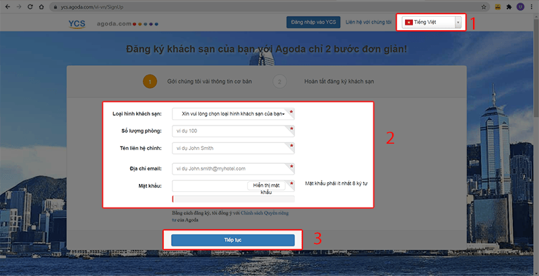This screenshot has width=539, height=276.
Task: Bookmark this page with the star icon
Action: (484, 7)
